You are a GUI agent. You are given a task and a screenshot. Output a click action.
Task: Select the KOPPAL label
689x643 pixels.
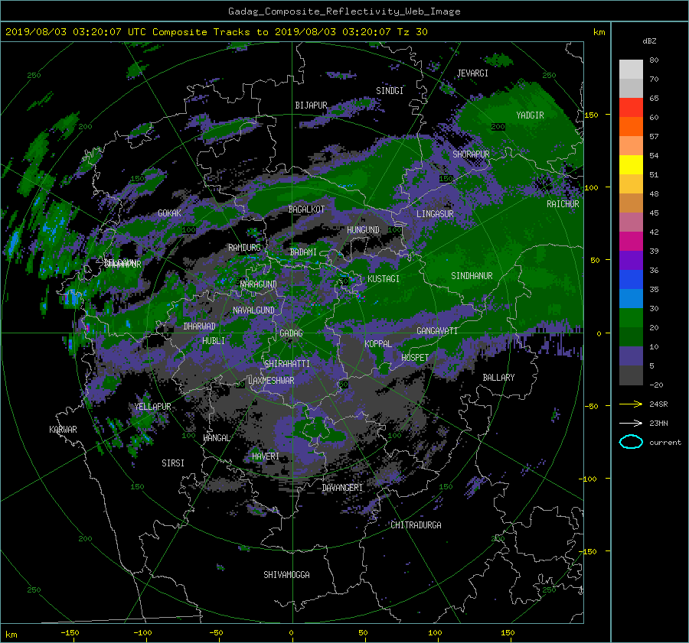[x=378, y=344]
